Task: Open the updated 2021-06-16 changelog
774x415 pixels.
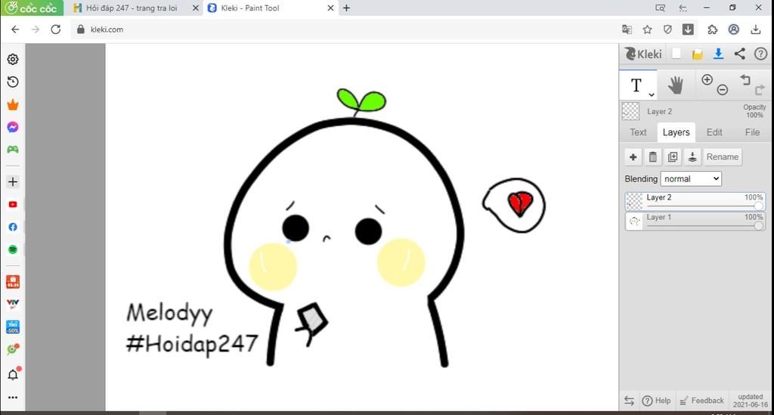Action: click(750, 401)
